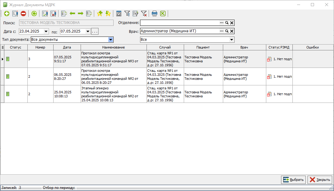Click the Протокол осмотра №3 name cell
Image resolution: width=334 pixels, height=191 pixels.
coord(114,59)
